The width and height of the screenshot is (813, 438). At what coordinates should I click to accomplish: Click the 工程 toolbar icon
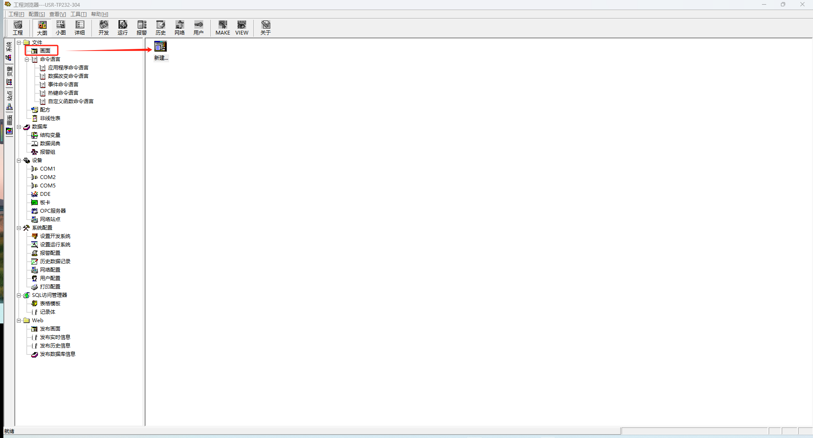[18, 28]
